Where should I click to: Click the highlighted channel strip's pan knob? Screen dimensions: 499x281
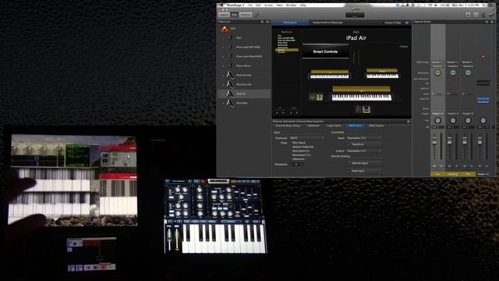pyautogui.click(x=437, y=120)
